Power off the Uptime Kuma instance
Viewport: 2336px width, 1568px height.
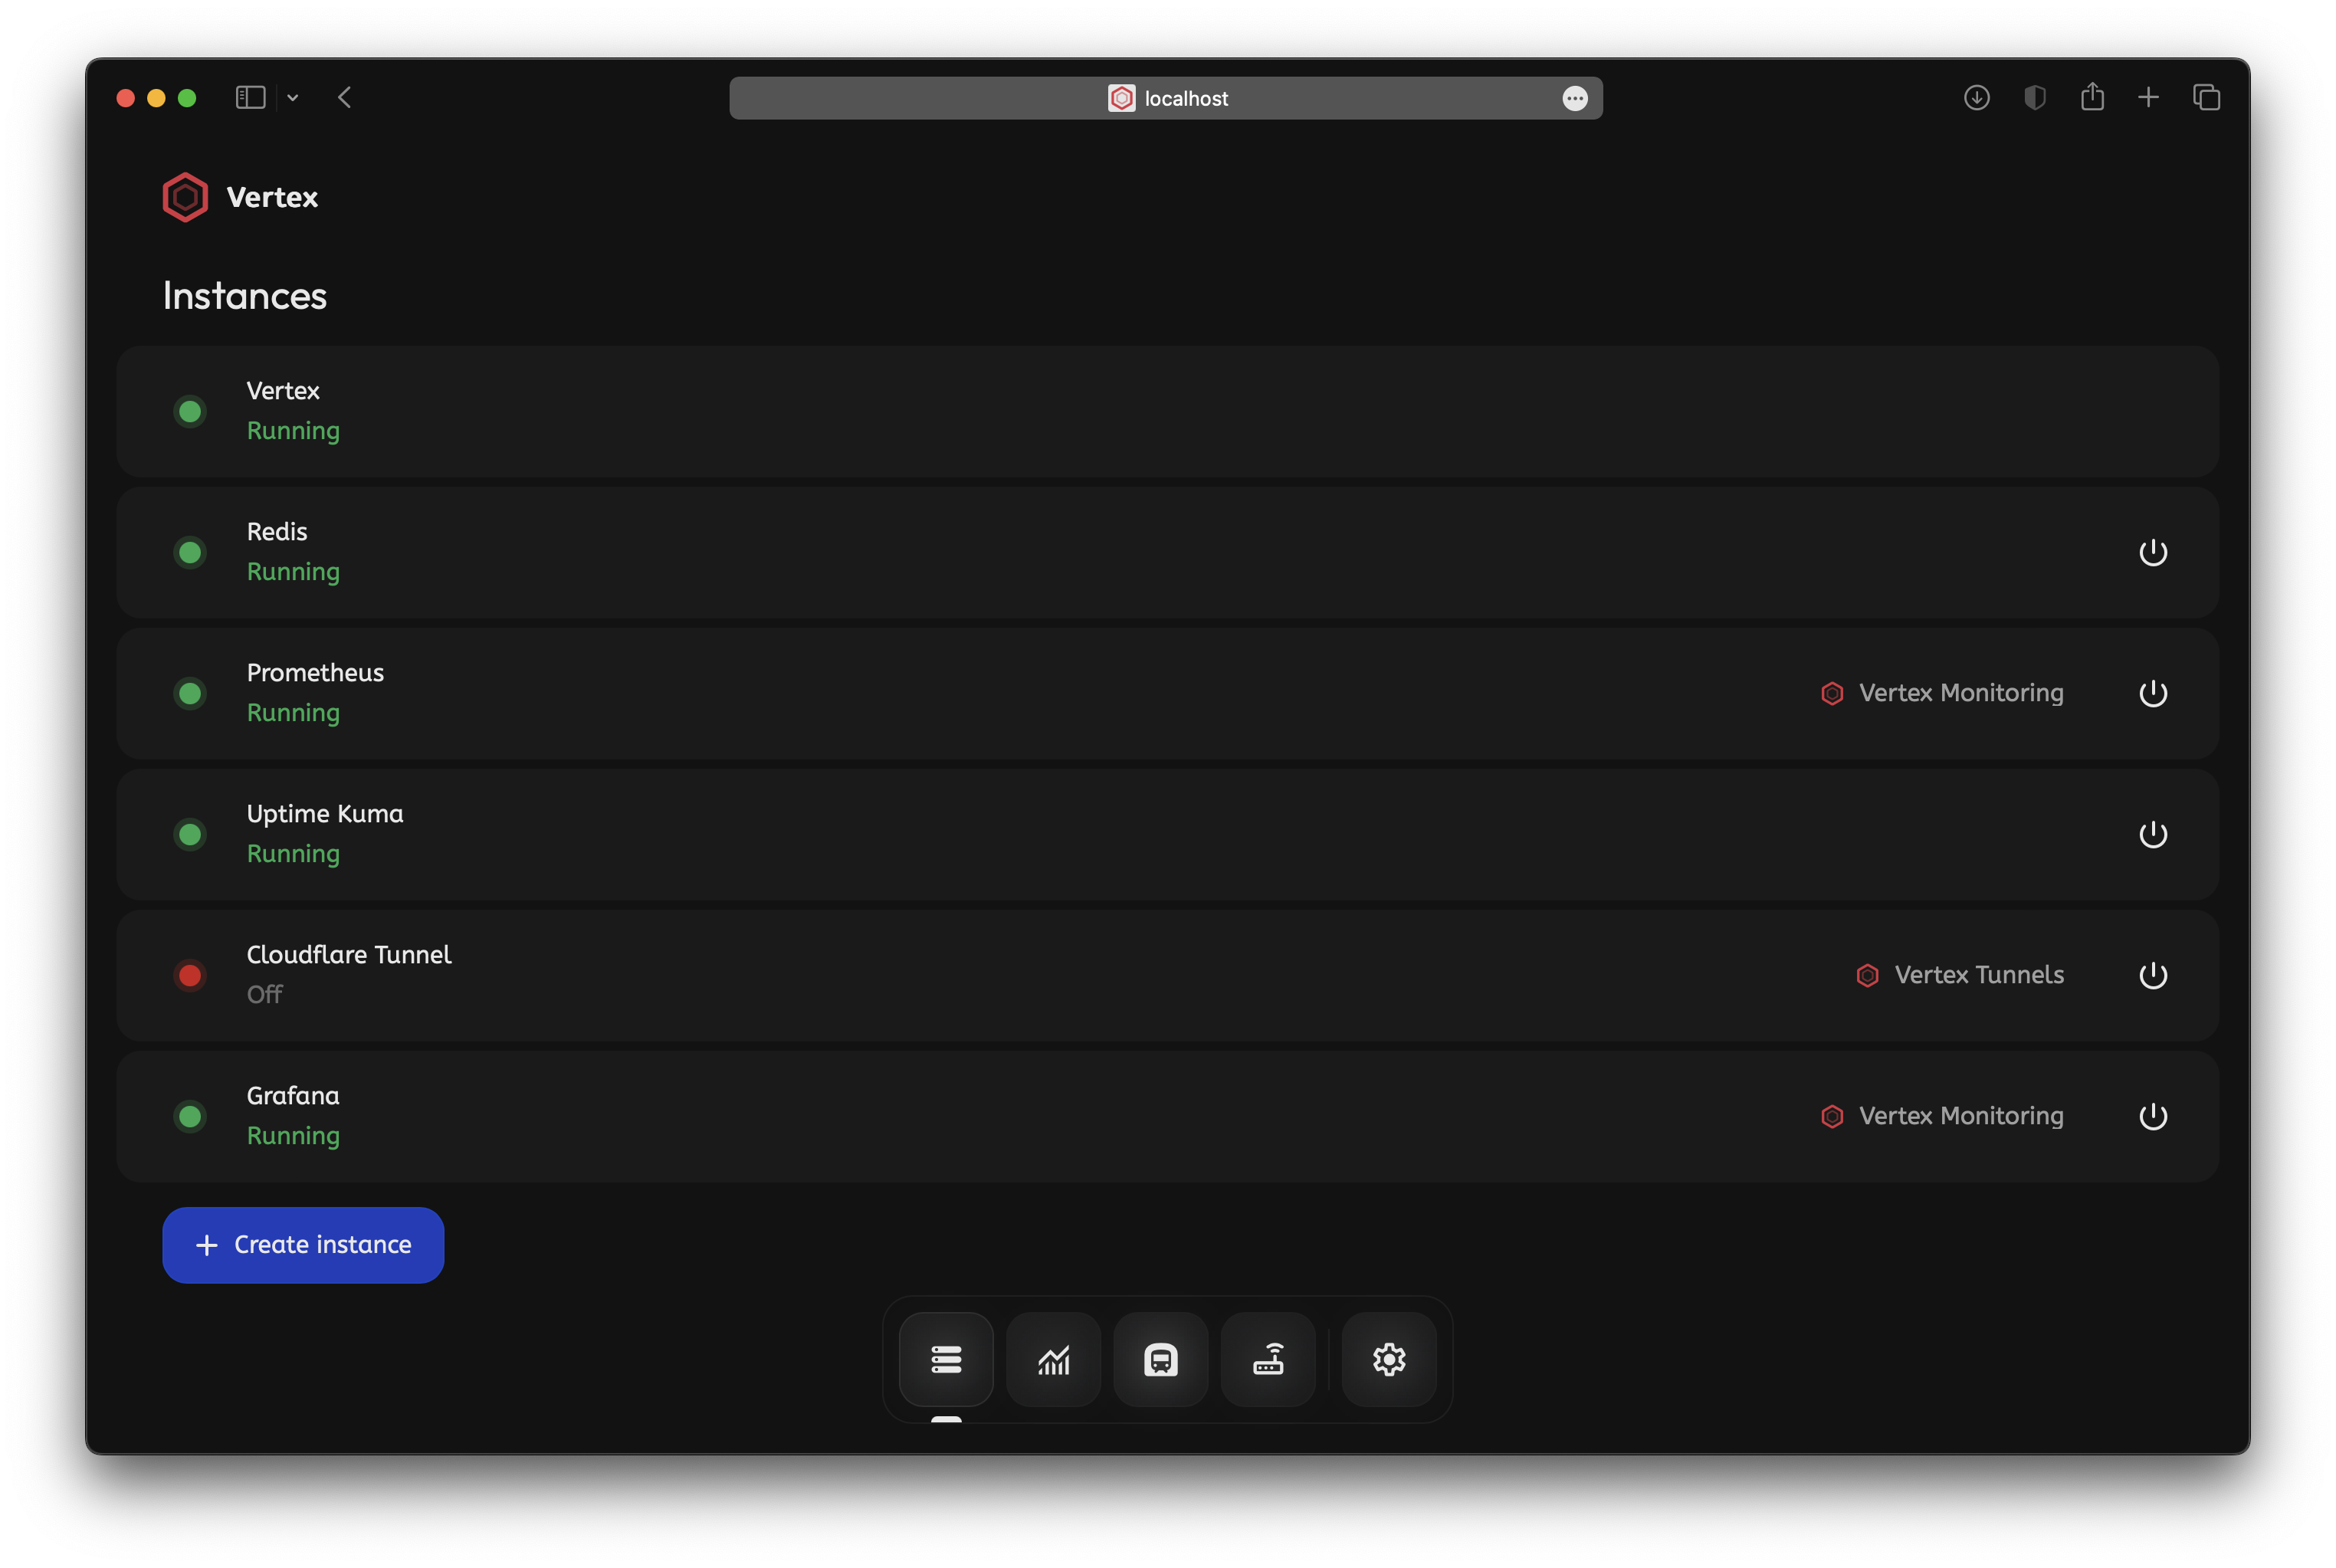tap(2153, 835)
